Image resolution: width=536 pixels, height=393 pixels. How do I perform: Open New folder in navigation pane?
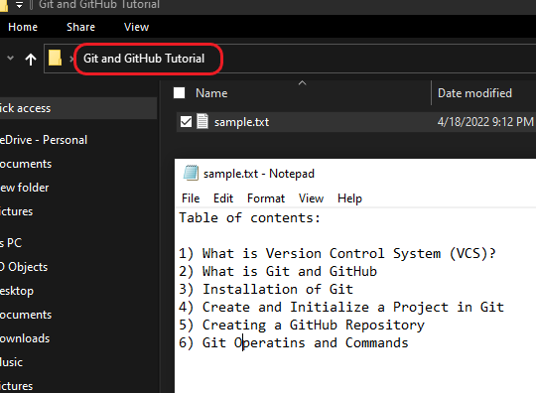24,188
